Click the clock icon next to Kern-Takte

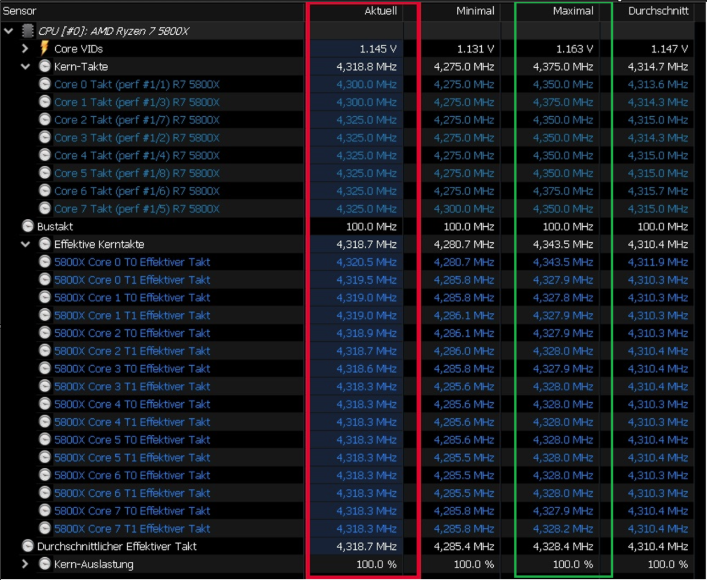(44, 66)
